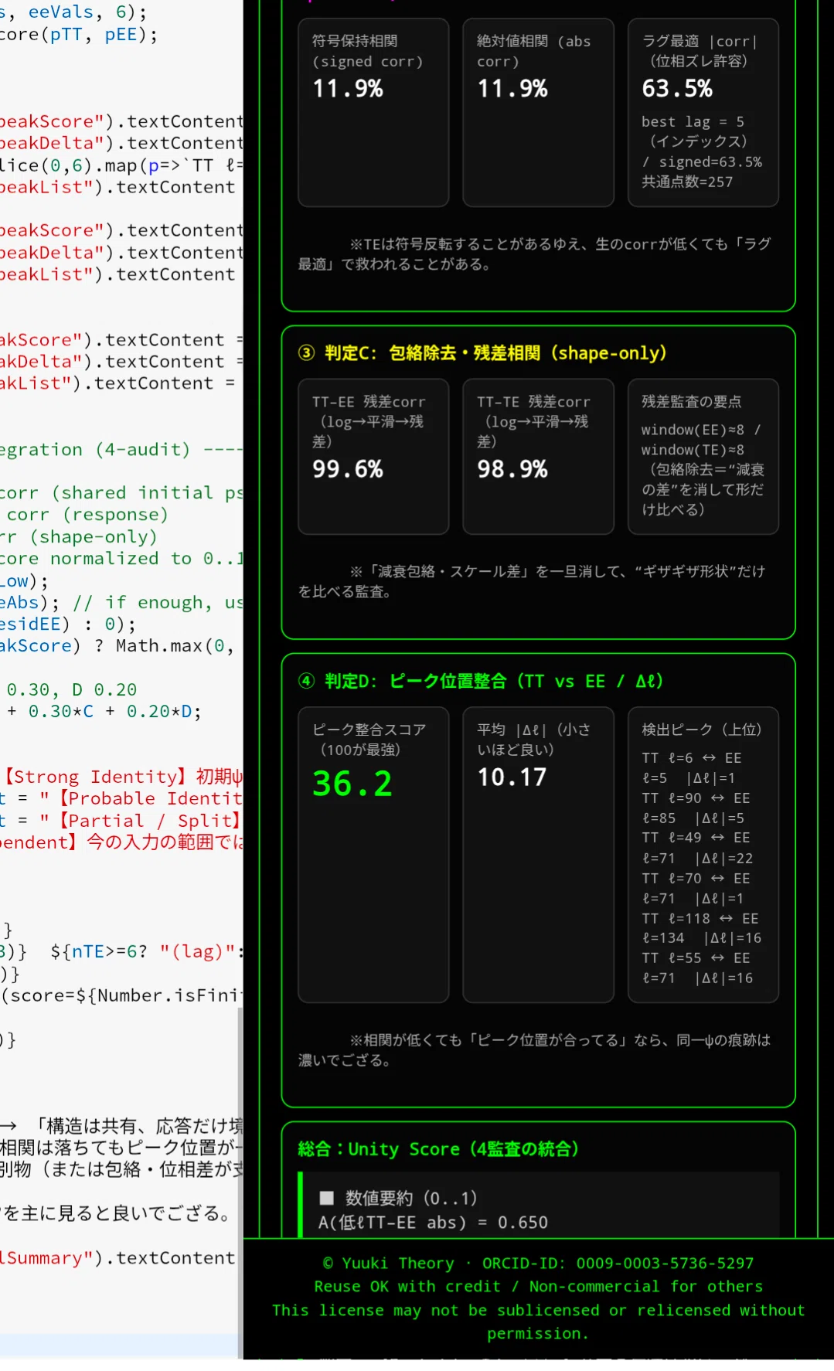Click the window(EE)≈8 text
Image resolution: width=834 pixels, height=1371 pixels.
click(693, 430)
